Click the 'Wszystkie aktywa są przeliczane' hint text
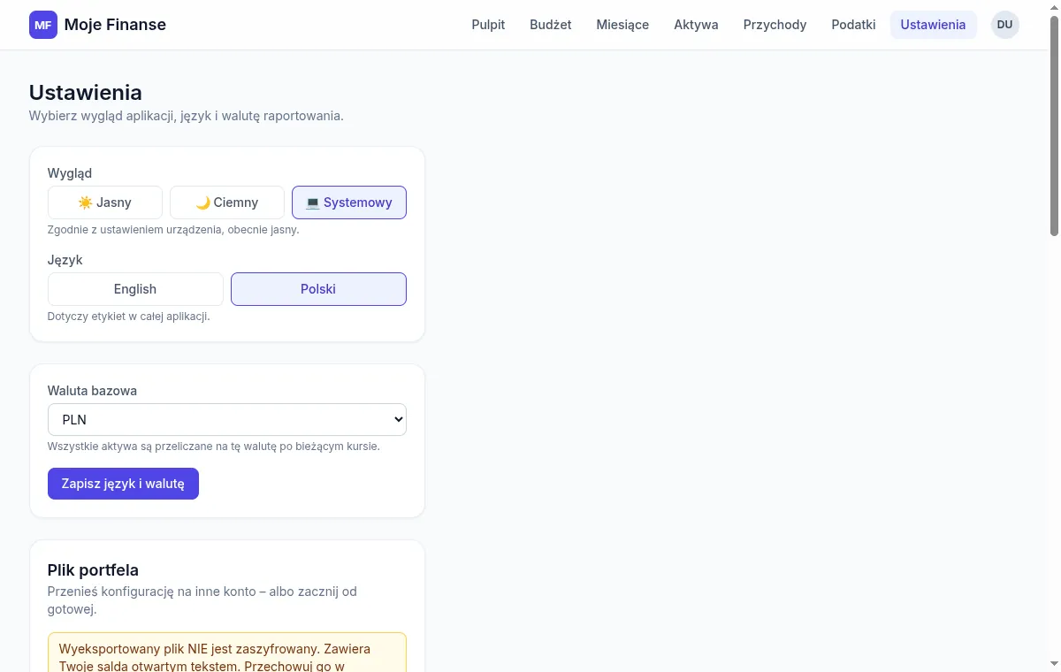The width and height of the screenshot is (1061, 672). pyautogui.click(x=214, y=446)
